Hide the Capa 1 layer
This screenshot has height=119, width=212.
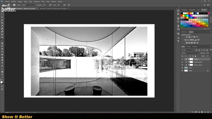click(x=182, y=68)
